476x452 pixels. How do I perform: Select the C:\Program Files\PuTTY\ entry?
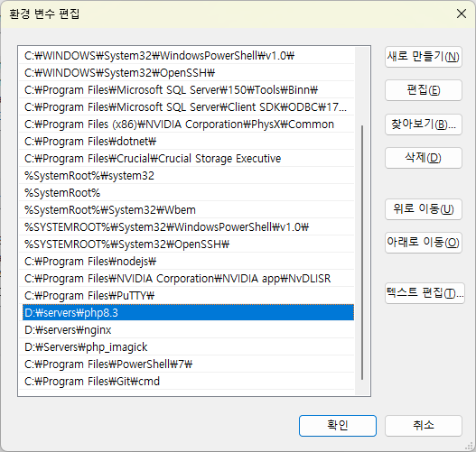(188, 296)
